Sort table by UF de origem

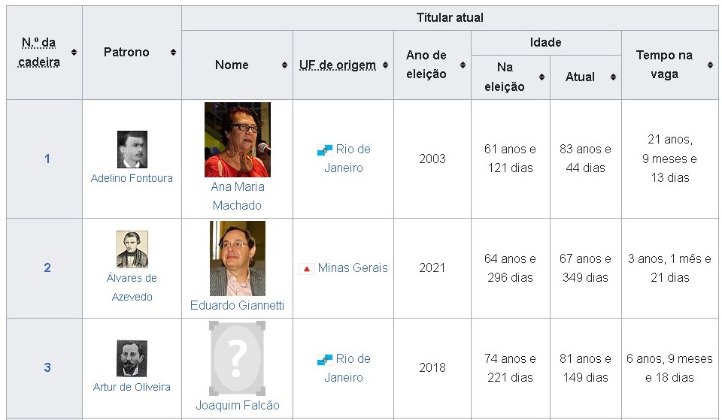click(385, 65)
